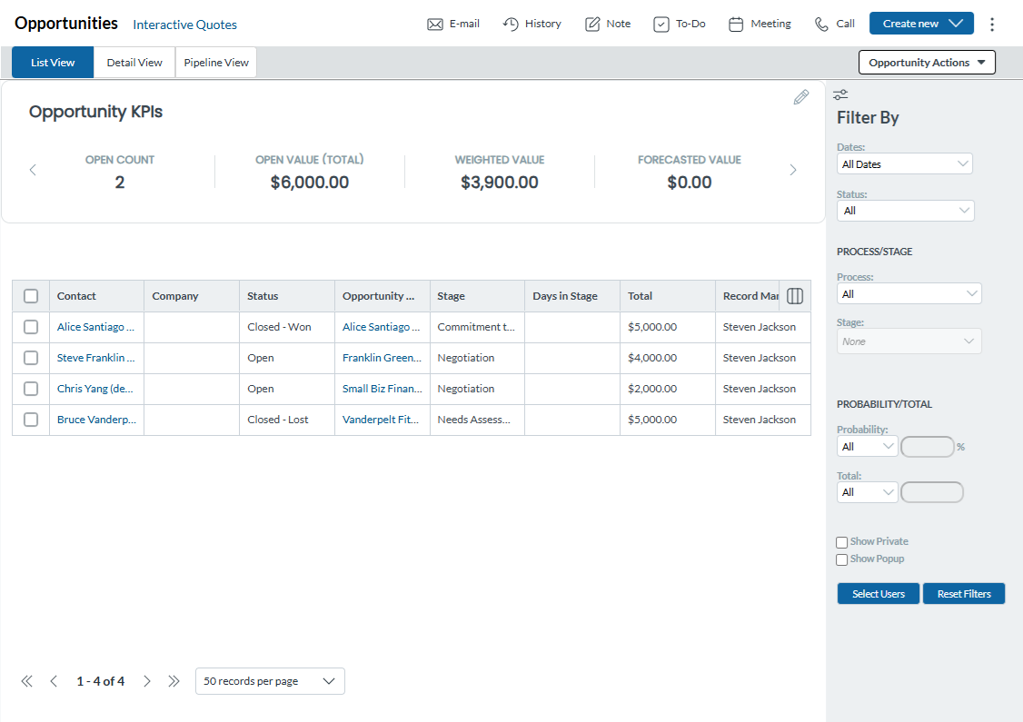Click the filter sliders icon above Filter By
The height and width of the screenshot is (722, 1023).
coord(840,95)
